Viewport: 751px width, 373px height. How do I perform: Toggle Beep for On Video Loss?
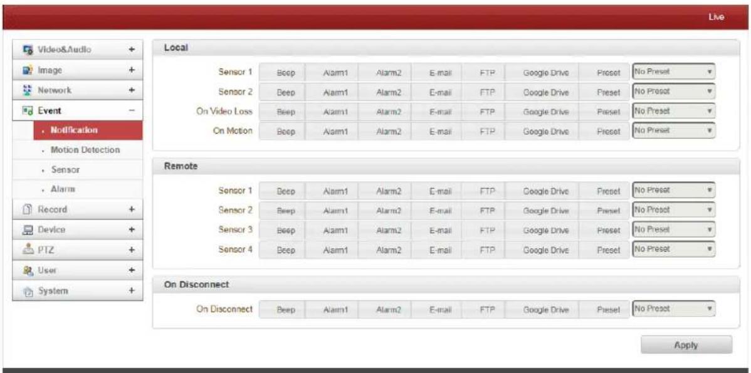click(x=282, y=112)
